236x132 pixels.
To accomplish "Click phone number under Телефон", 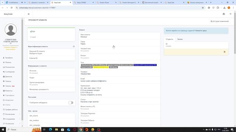I will (x=85, y=74).
